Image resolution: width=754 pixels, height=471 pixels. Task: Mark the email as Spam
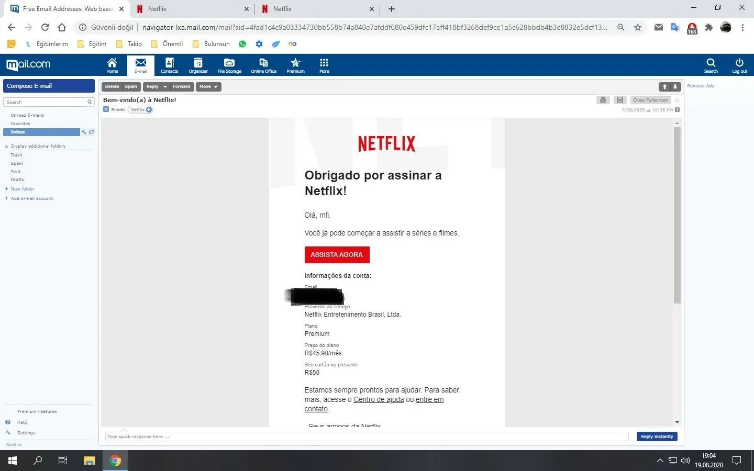tap(131, 87)
